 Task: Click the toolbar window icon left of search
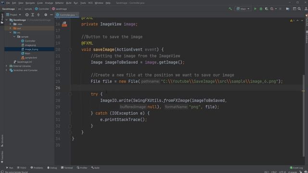point(294,9)
